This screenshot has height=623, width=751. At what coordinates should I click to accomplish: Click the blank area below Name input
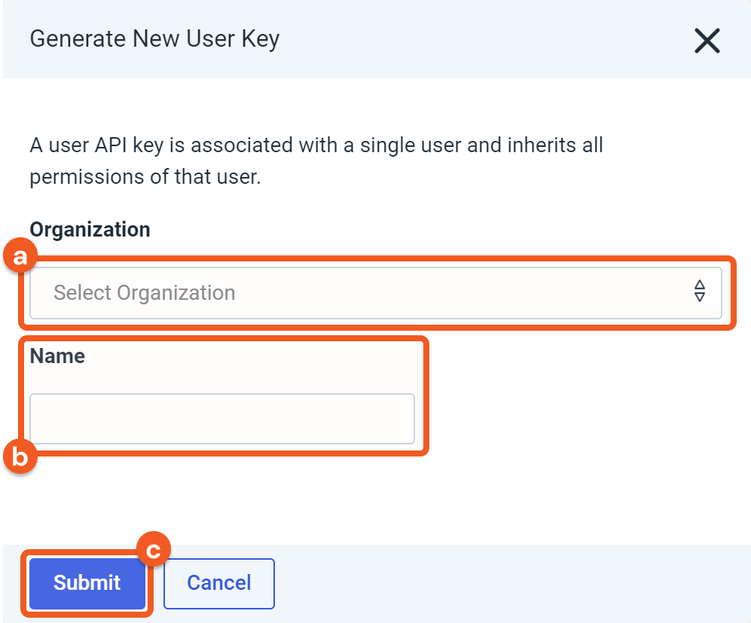(301, 497)
